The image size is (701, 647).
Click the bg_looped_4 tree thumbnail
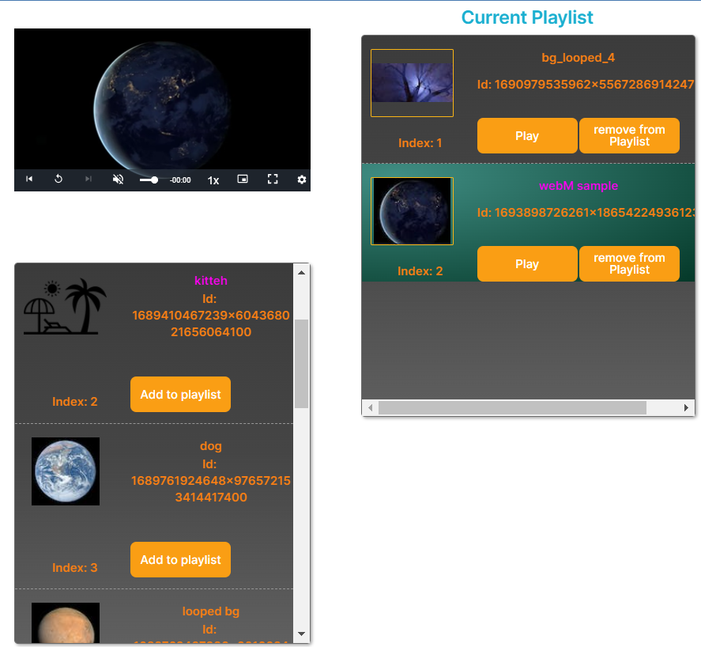point(413,83)
